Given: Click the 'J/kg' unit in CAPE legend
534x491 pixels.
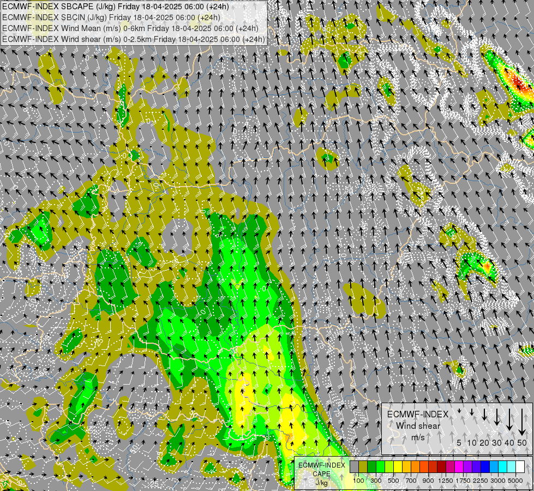Looking at the screenshot, I should (321, 483).
